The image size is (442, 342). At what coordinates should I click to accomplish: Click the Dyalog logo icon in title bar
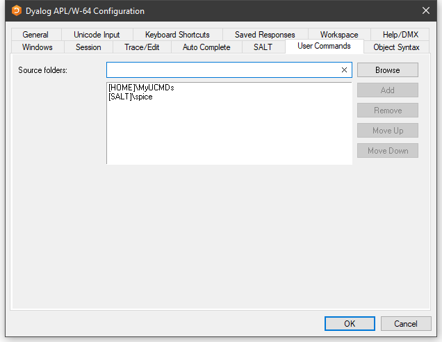[17, 11]
